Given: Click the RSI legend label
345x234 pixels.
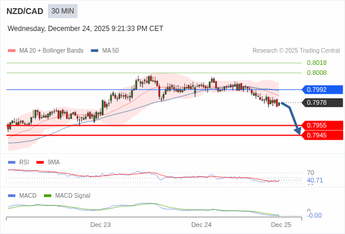Looking at the screenshot, I should pos(24,163).
